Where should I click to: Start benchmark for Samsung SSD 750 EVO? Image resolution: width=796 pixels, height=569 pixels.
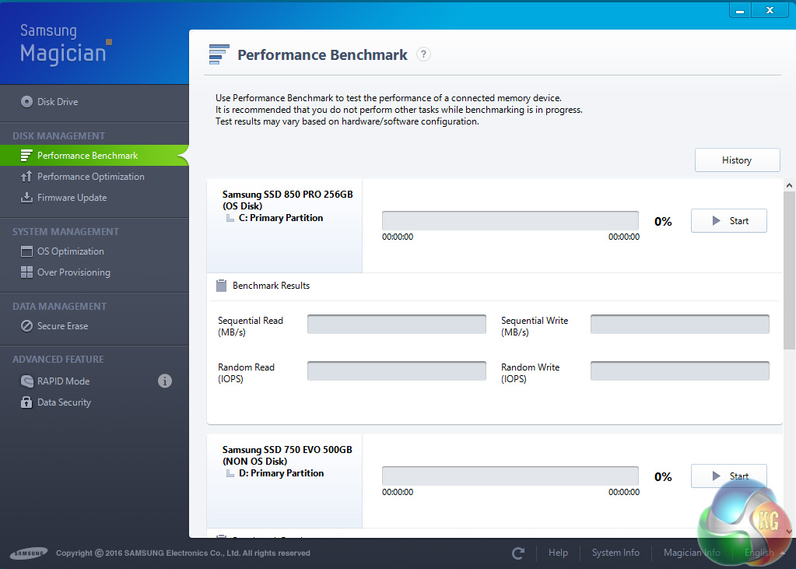click(x=729, y=476)
